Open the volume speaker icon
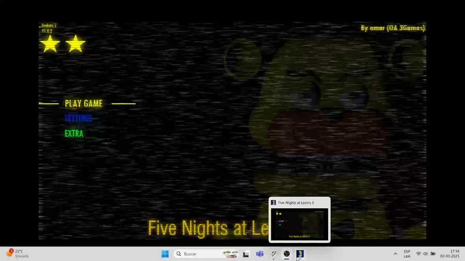The width and height of the screenshot is (465, 261). click(x=425, y=254)
